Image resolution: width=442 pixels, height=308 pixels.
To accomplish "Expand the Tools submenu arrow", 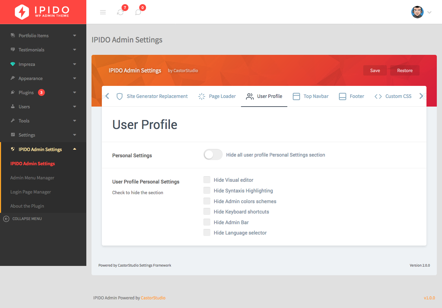I will click(x=75, y=121).
